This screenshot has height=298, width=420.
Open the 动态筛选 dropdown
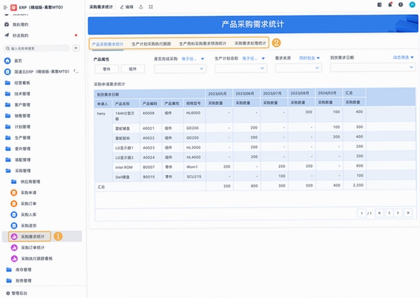(x=403, y=57)
